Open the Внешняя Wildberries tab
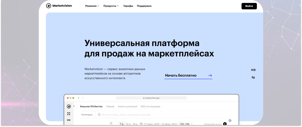This screenshot has height=127, width=302. [x=91, y=106]
